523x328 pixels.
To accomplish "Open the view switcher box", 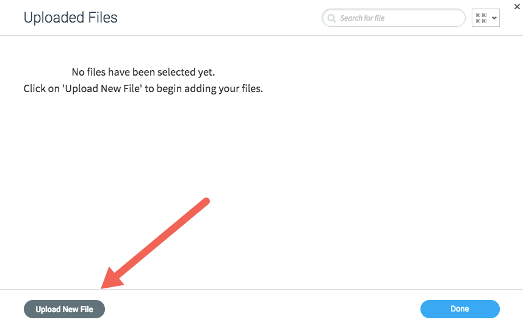I will (486, 18).
